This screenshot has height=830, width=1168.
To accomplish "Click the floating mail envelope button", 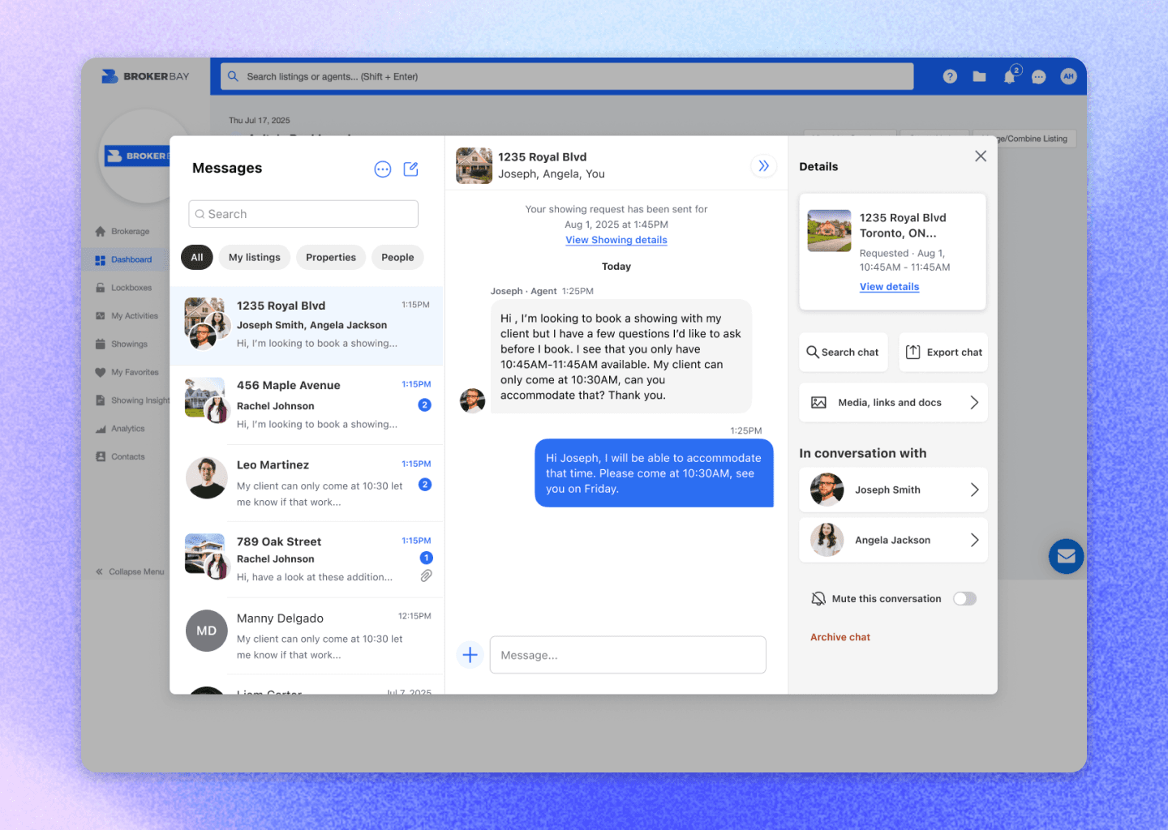I will click(x=1066, y=556).
